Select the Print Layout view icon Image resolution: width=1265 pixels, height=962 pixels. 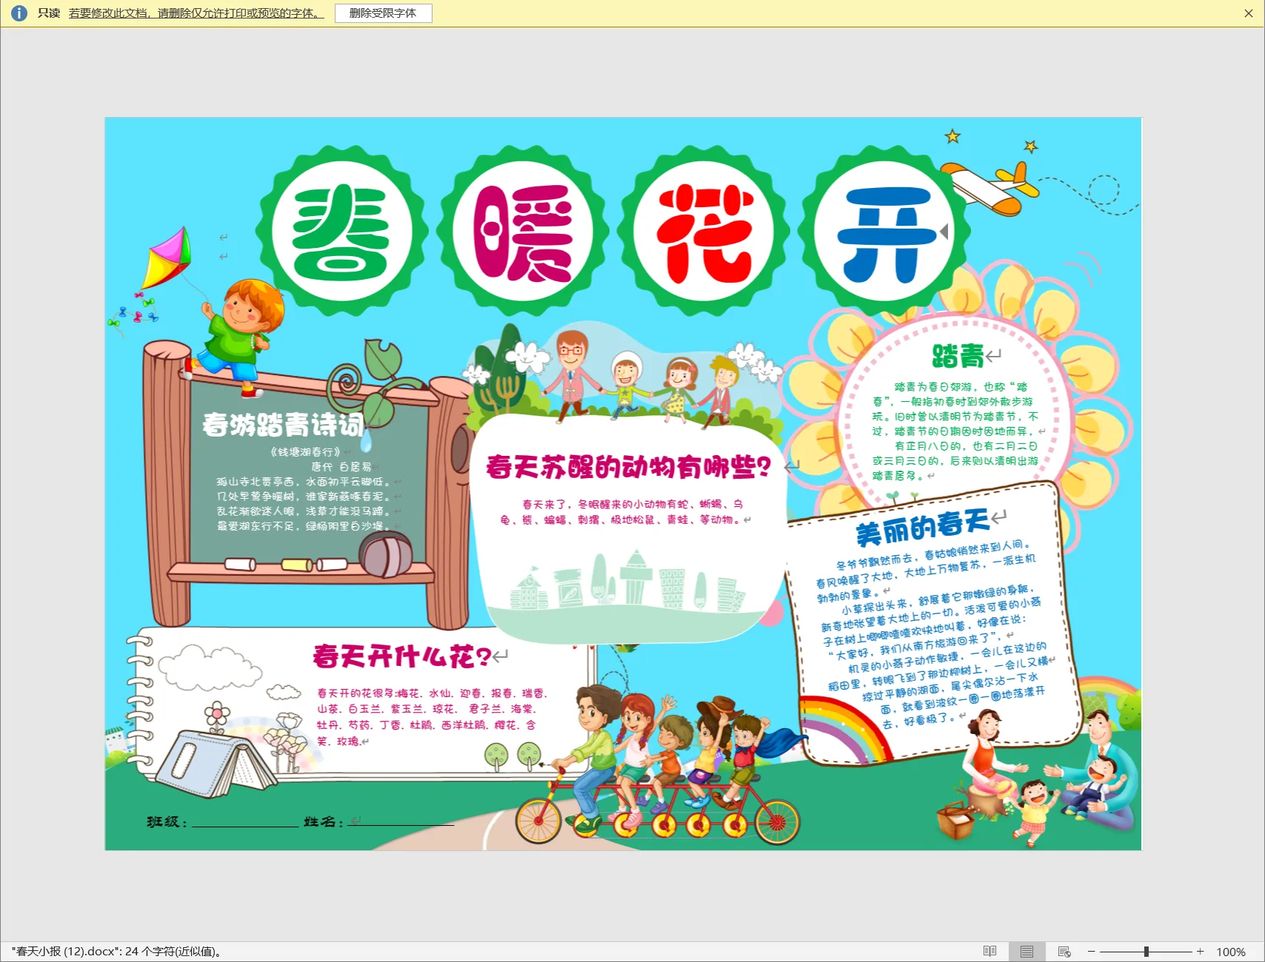click(x=1027, y=952)
